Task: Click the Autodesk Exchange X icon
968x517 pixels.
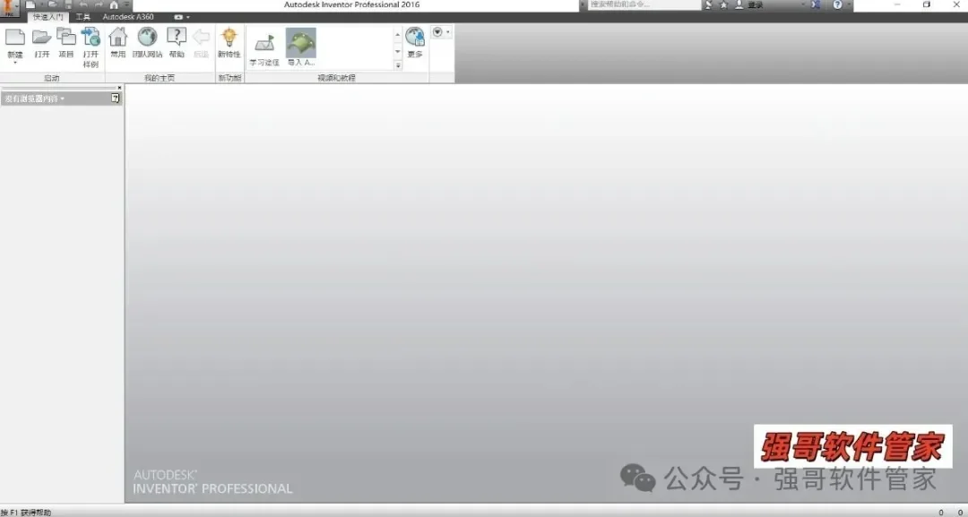Action: tap(816, 5)
